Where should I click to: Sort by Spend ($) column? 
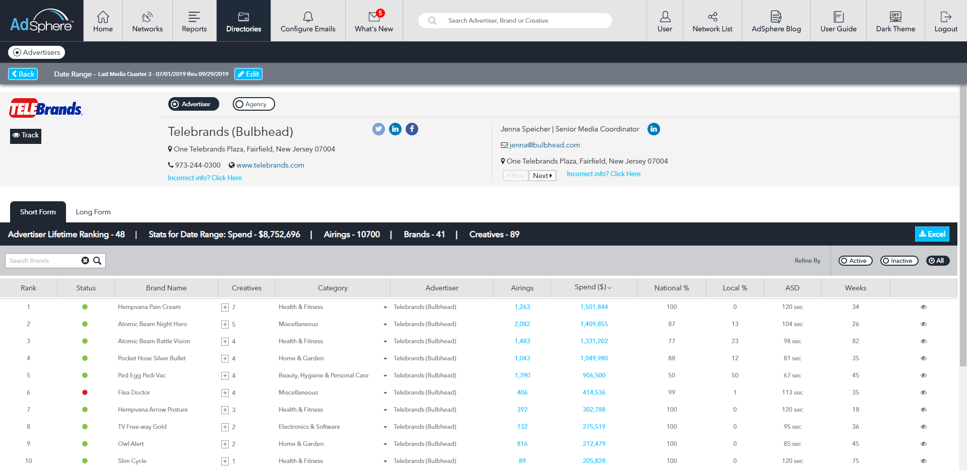point(593,287)
